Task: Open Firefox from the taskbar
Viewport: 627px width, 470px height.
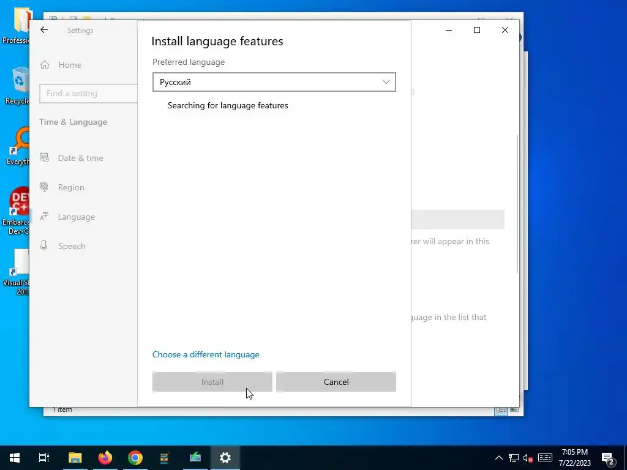Action: [x=105, y=458]
